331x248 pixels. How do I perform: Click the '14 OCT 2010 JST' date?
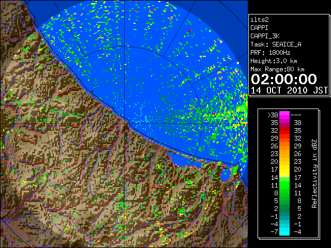click(x=289, y=90)
